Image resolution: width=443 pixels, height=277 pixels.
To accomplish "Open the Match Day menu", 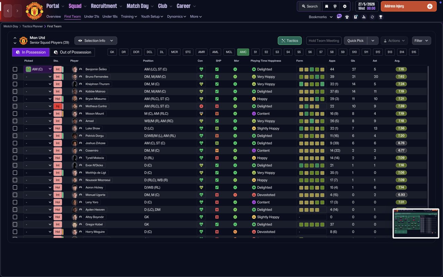I will [140, 6].
